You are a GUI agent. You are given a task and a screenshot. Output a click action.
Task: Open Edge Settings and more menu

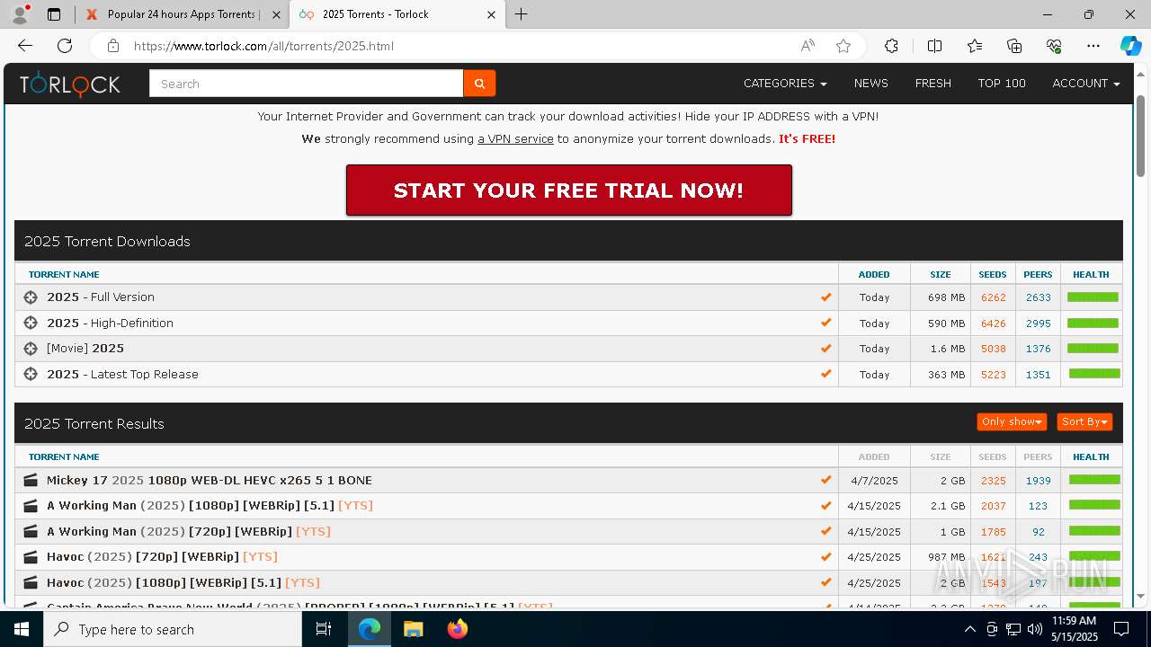[1093, 46]
